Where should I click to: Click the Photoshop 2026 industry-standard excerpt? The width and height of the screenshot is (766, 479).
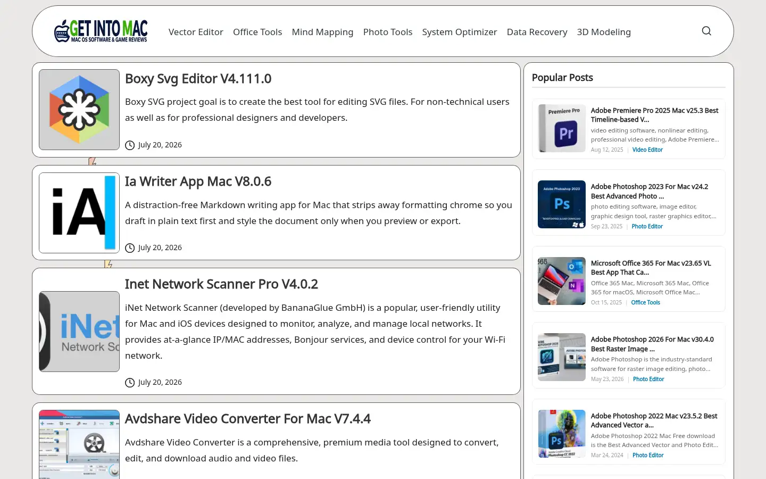point(652,364)
